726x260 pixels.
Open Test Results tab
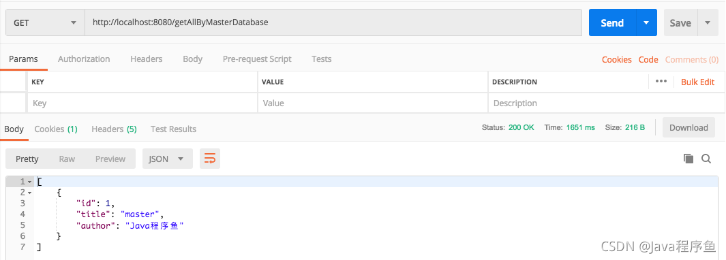tap(173, 129)
